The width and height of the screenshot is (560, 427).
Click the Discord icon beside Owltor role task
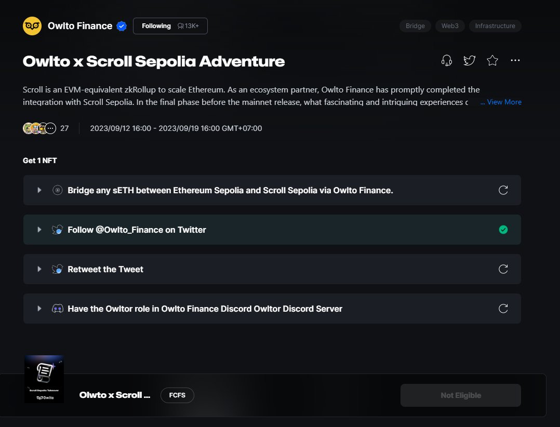(57, 309)
